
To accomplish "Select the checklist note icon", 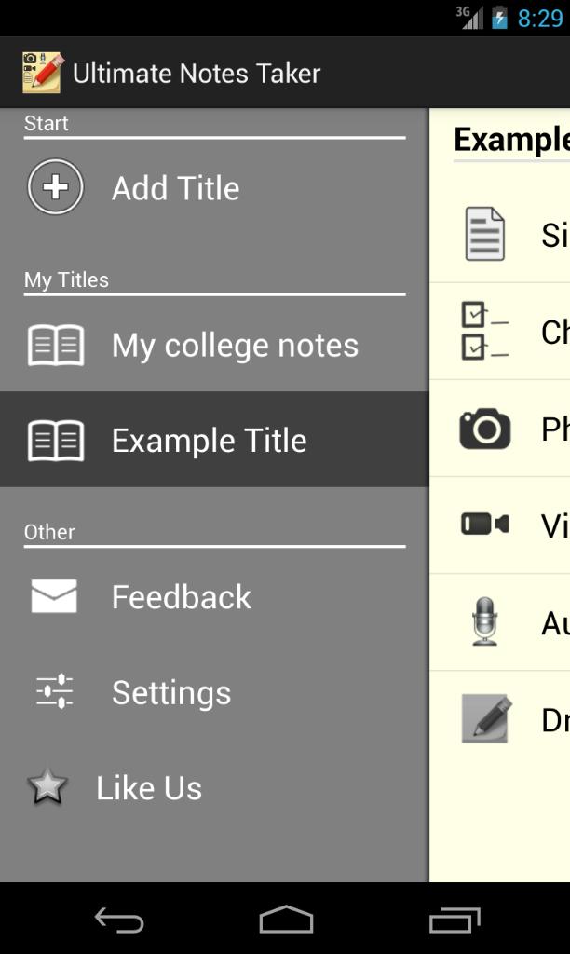I will (x=483, y=330).
